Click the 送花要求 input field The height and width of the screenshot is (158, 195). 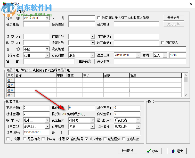[x=150, y=61]
